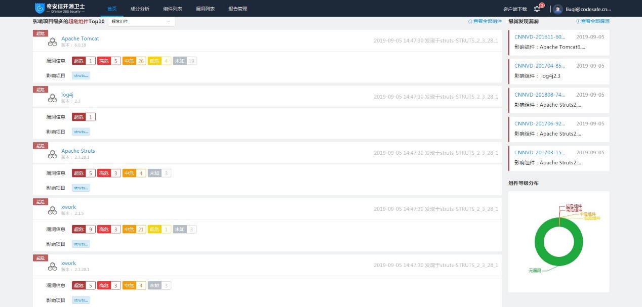
Task: Click the 低危 4 badge in Apache Tomcat card
Action: [159, 61]
